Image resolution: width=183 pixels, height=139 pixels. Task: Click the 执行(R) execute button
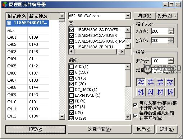point(143,129)
